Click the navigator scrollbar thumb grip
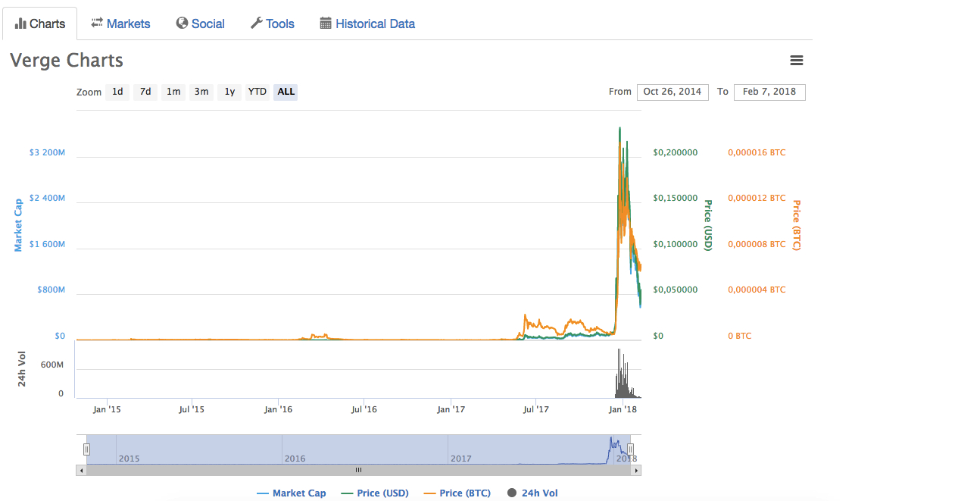The height and width of the screenshot is (501, 955). pyautogui.click(x=359, y=471)
